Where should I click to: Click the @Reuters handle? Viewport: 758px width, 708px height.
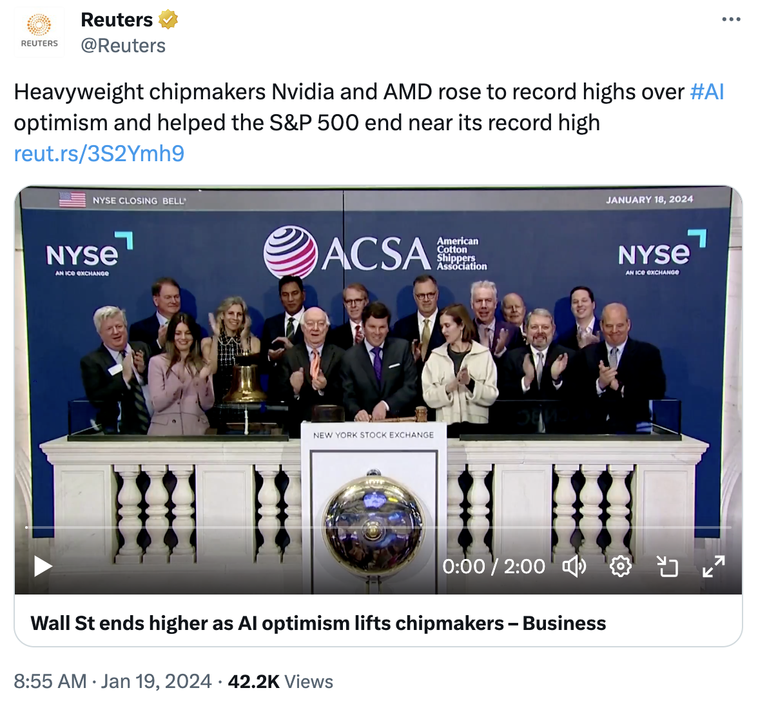click(123, 46)
